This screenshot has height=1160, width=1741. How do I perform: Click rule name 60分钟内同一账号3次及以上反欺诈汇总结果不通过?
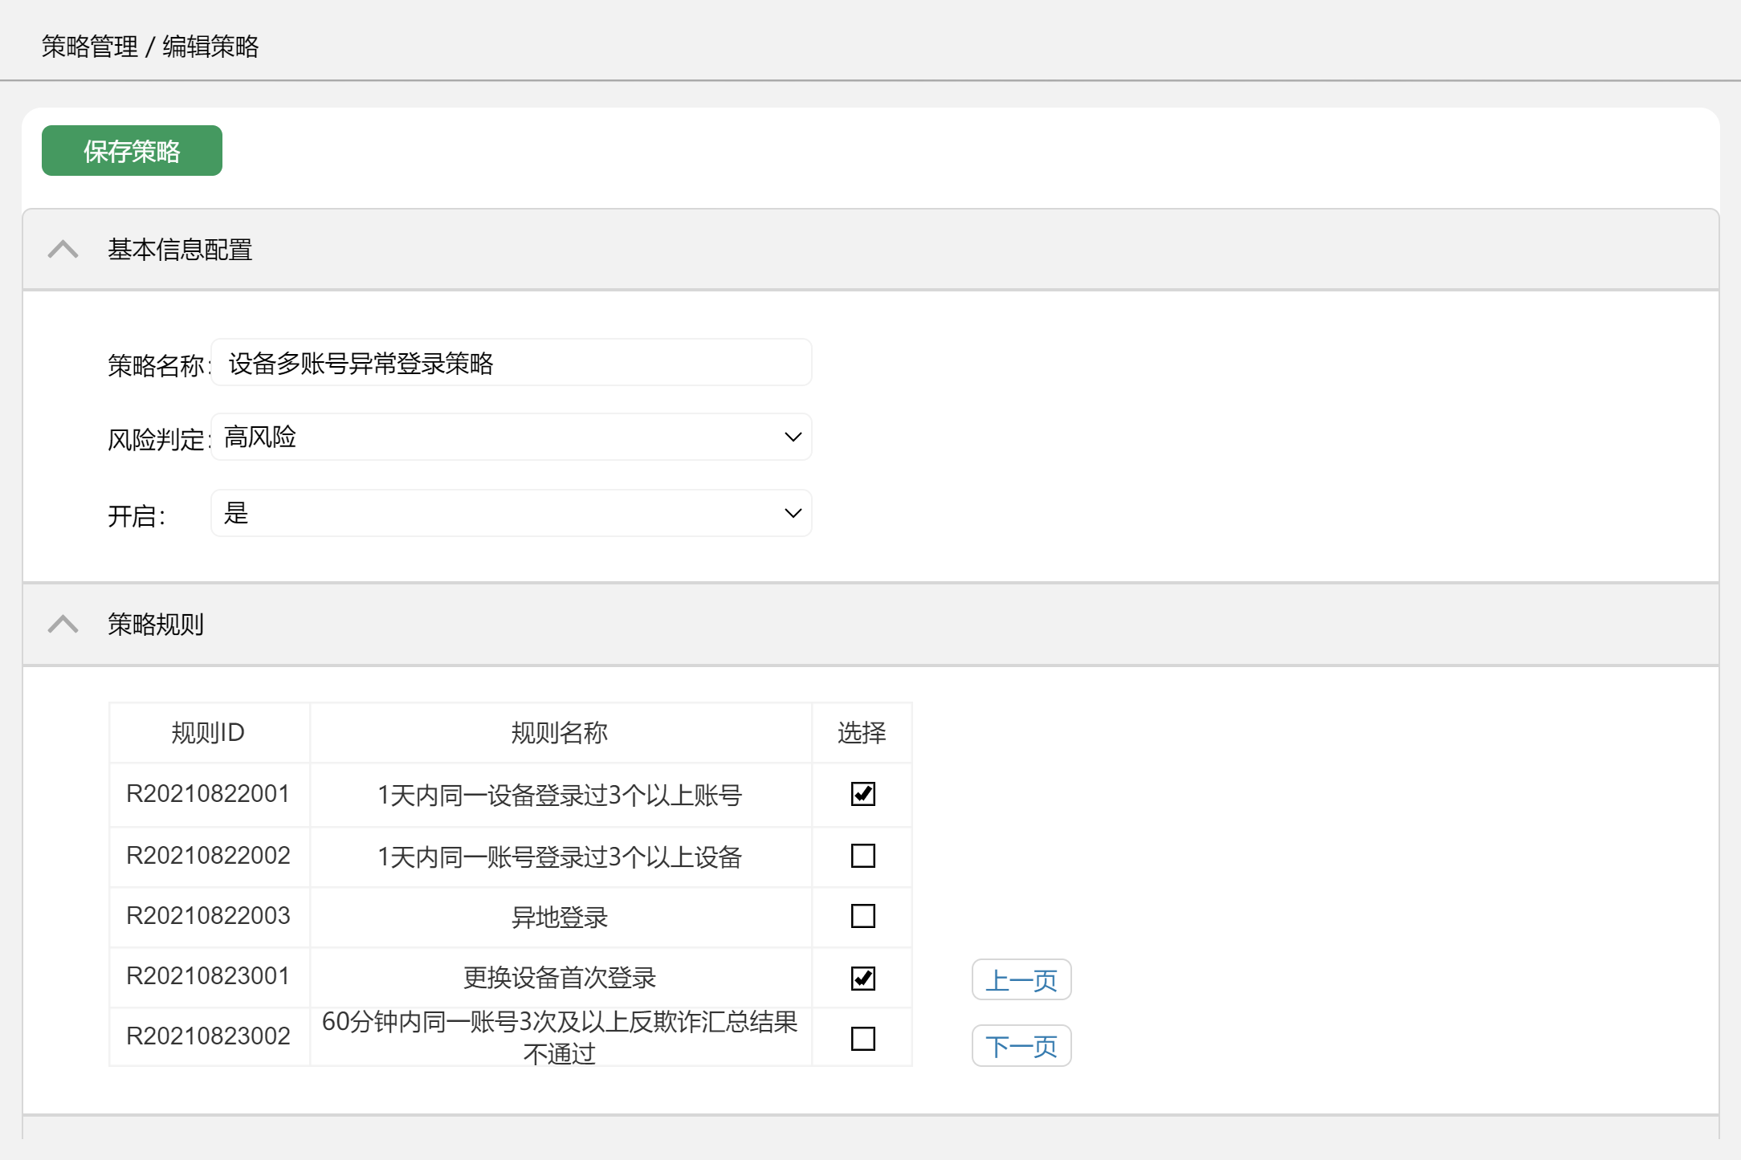[x=560, y=1037]
